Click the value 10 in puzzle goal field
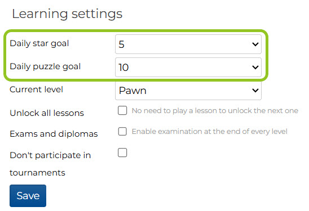 coord(123,68)
